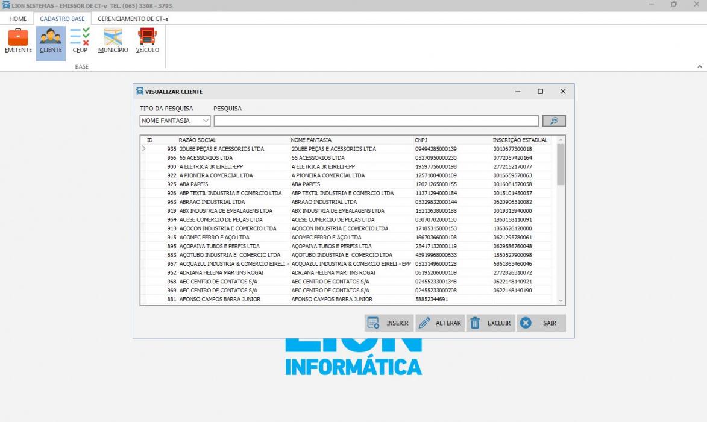Click Visualizar Cliente window title icon

point(140,91)
